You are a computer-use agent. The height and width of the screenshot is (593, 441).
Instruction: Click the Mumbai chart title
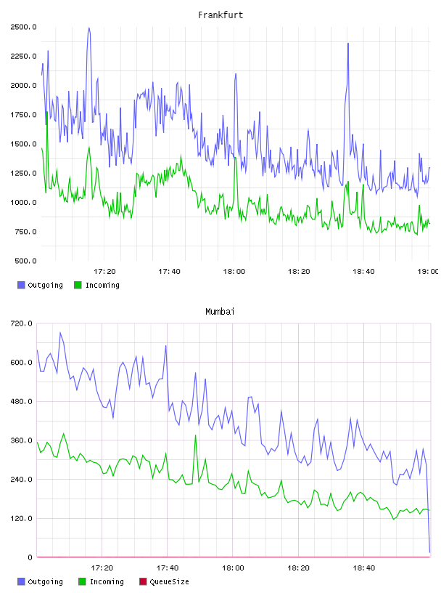point(220,312)
